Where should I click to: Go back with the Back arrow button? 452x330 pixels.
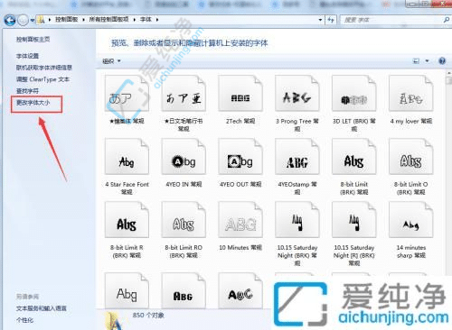click(10, 20)
